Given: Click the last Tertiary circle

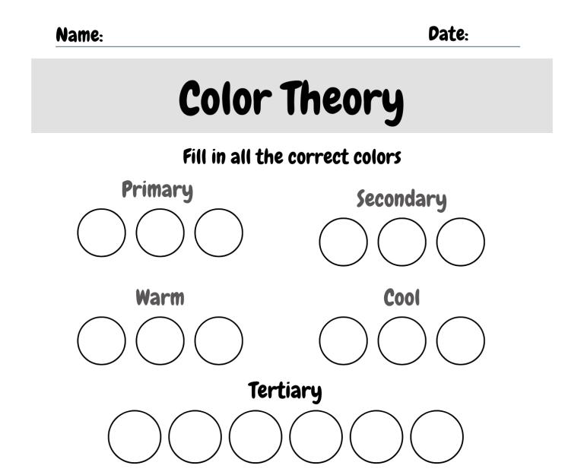Looking at the screenshot, I should pos(437,437).
